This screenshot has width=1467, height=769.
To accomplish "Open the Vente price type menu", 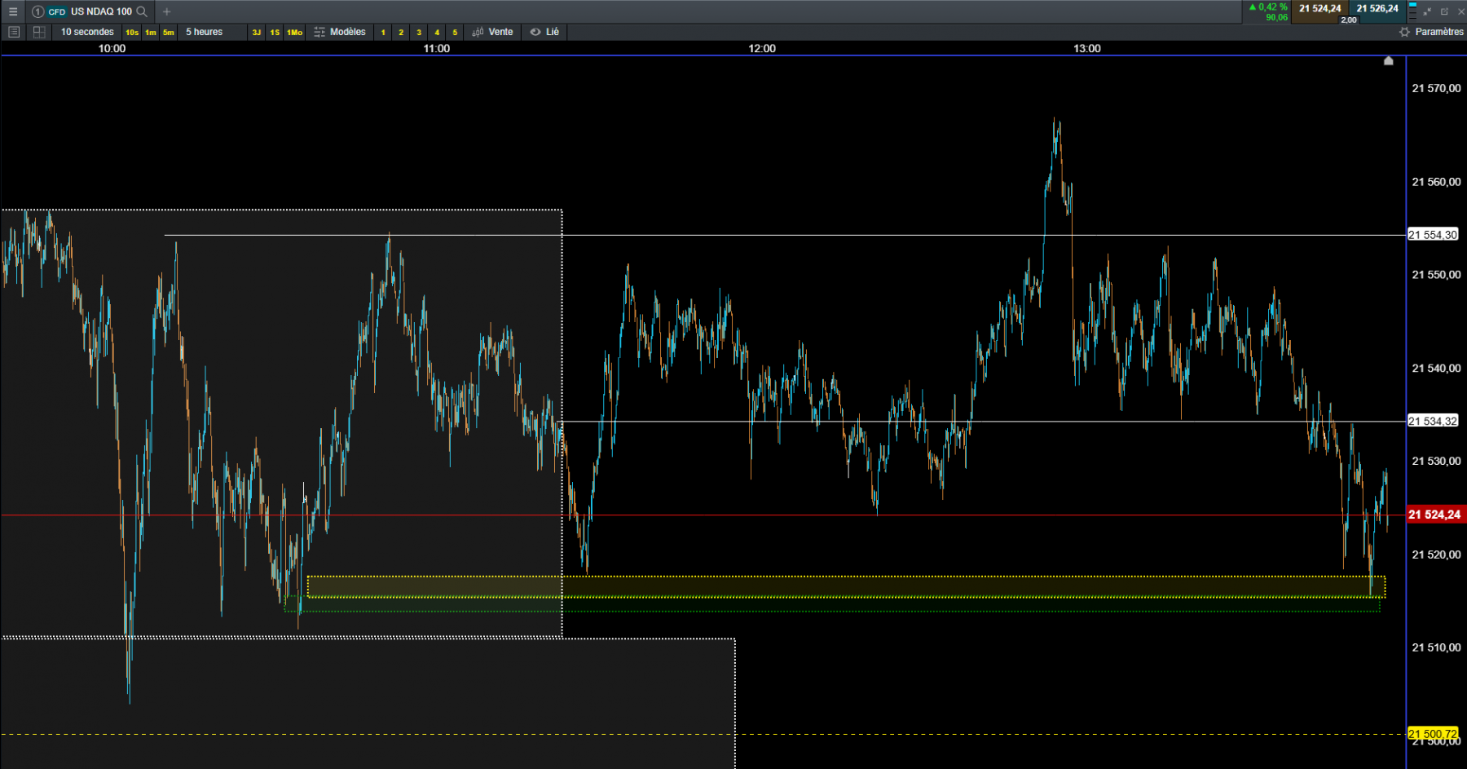I will point(493,32).
